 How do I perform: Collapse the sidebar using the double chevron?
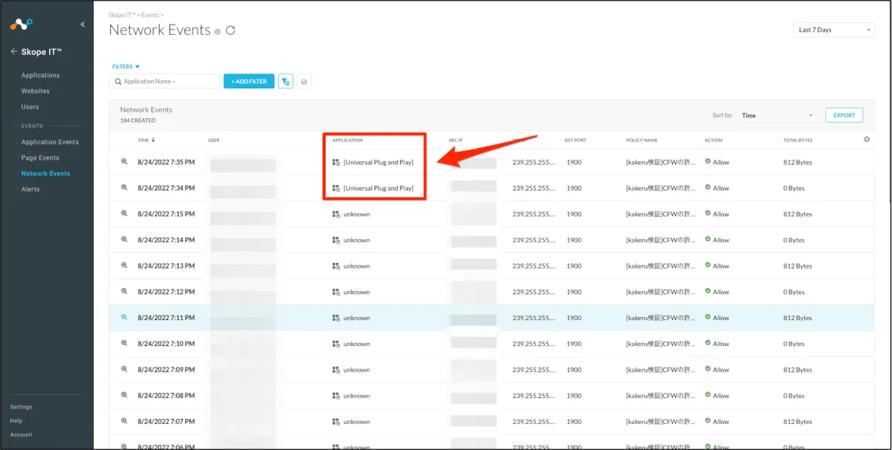pyautogui.click(x=83, y=25)
